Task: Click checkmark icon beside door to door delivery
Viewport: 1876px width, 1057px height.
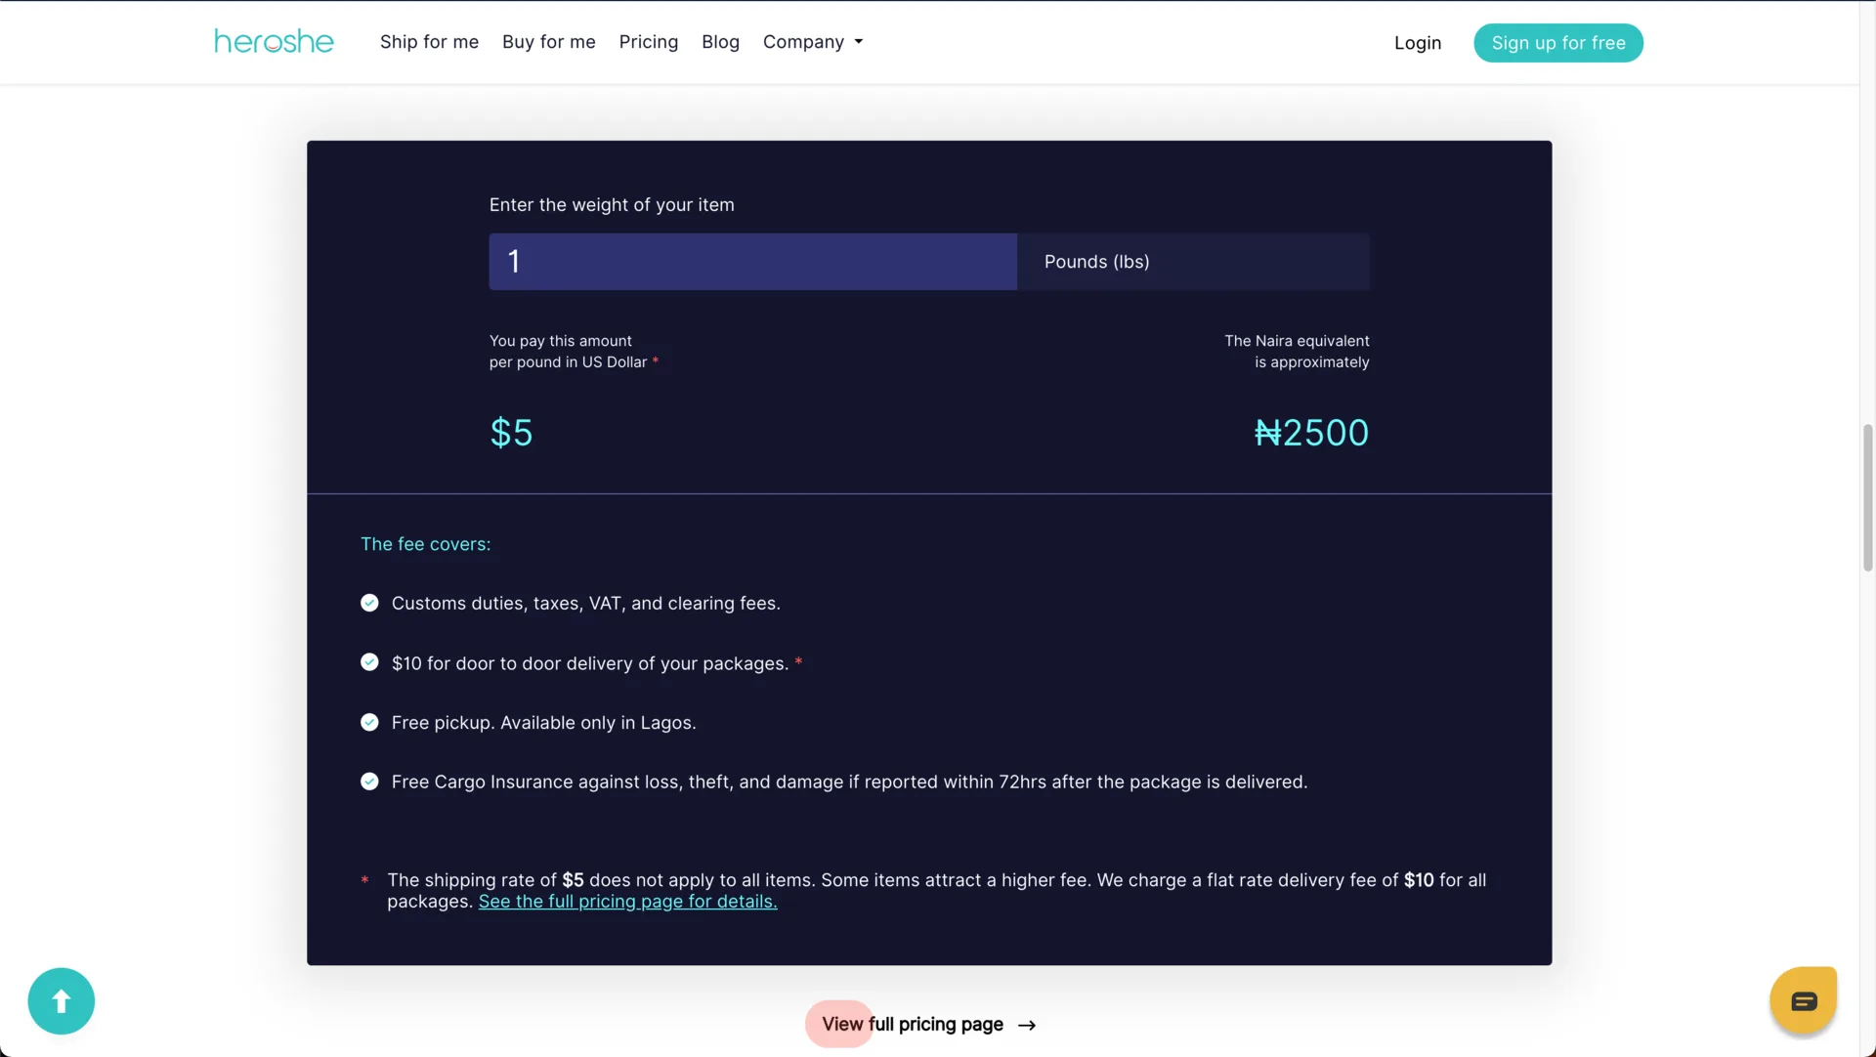Action: pyautogui.click(x=369, y=662)
